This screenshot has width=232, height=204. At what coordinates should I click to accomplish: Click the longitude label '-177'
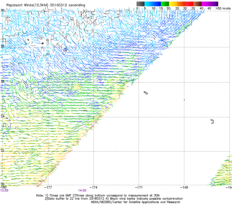(48, 187)
